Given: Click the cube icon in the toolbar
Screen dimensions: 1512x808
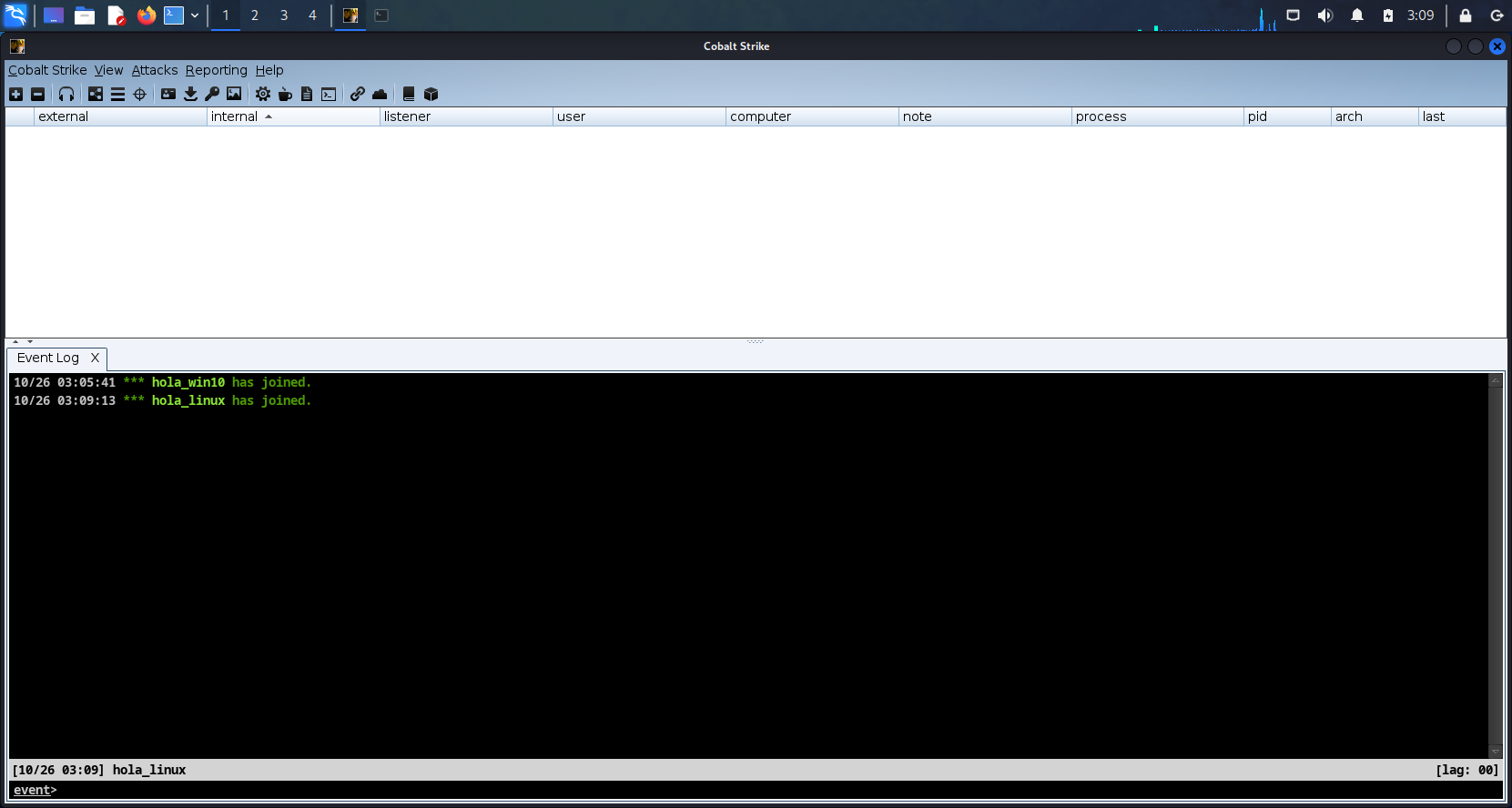Looking at the screenshot, I should [431, 94].
